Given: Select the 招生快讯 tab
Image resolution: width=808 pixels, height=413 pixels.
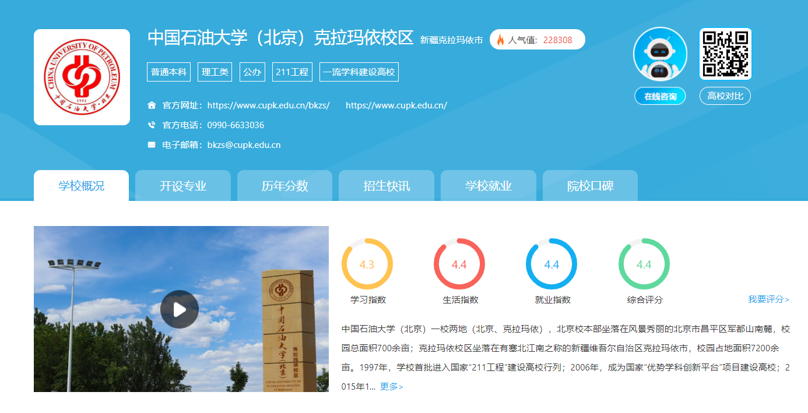Looking at the screenshot, I should pyautogui.click(x=387, y=186).
